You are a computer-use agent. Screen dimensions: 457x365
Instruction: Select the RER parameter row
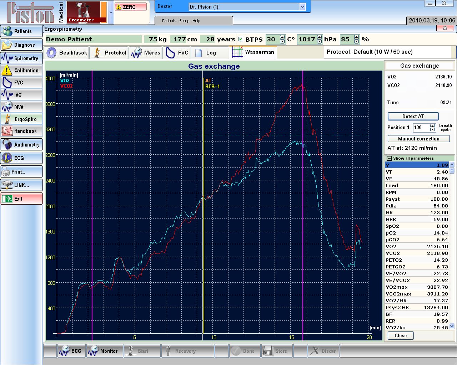[x=417, y=321]
